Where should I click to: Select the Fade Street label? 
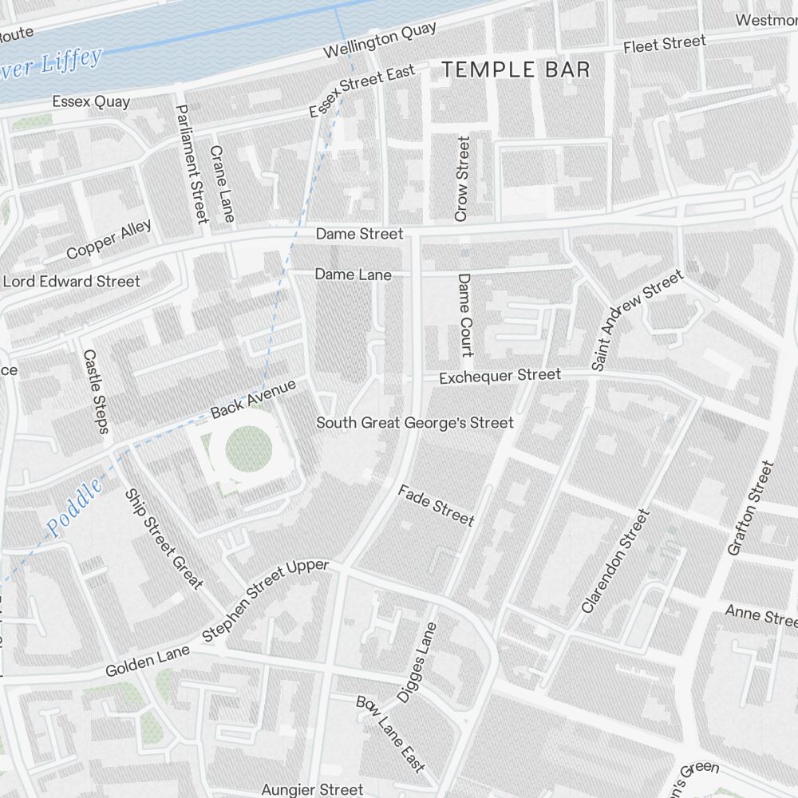coord(437,505)
